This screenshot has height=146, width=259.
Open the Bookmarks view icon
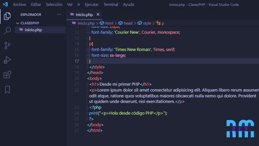pos(7,90)
